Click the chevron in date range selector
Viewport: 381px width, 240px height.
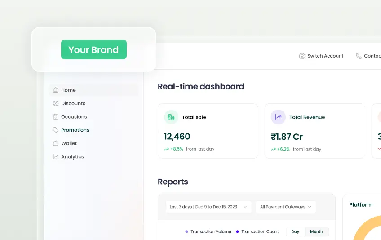245,207
